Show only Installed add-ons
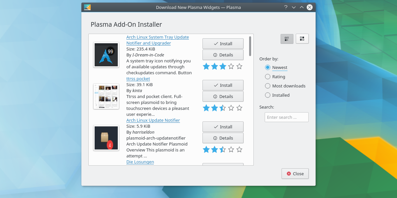The width and height of the screenshot is (397, 198). pos(277,95)
